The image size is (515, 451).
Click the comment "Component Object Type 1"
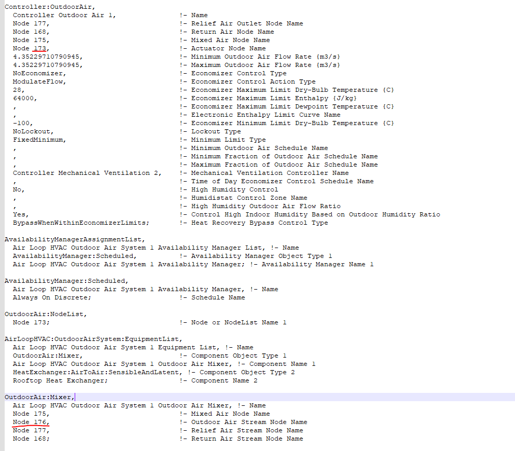pyautogui.click(x=239, y=356)
